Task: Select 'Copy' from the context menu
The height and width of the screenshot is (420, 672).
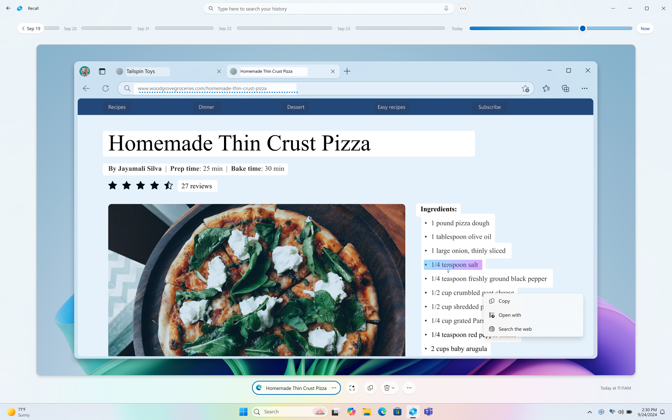Action: coord(504,301)
